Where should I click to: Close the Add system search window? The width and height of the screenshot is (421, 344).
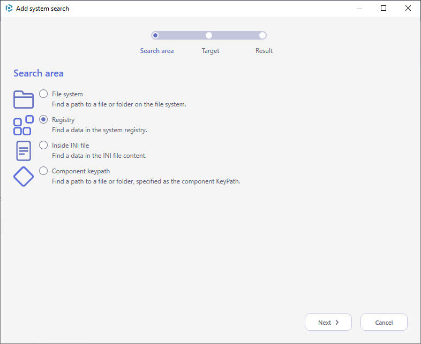click(x=408, y=8)
